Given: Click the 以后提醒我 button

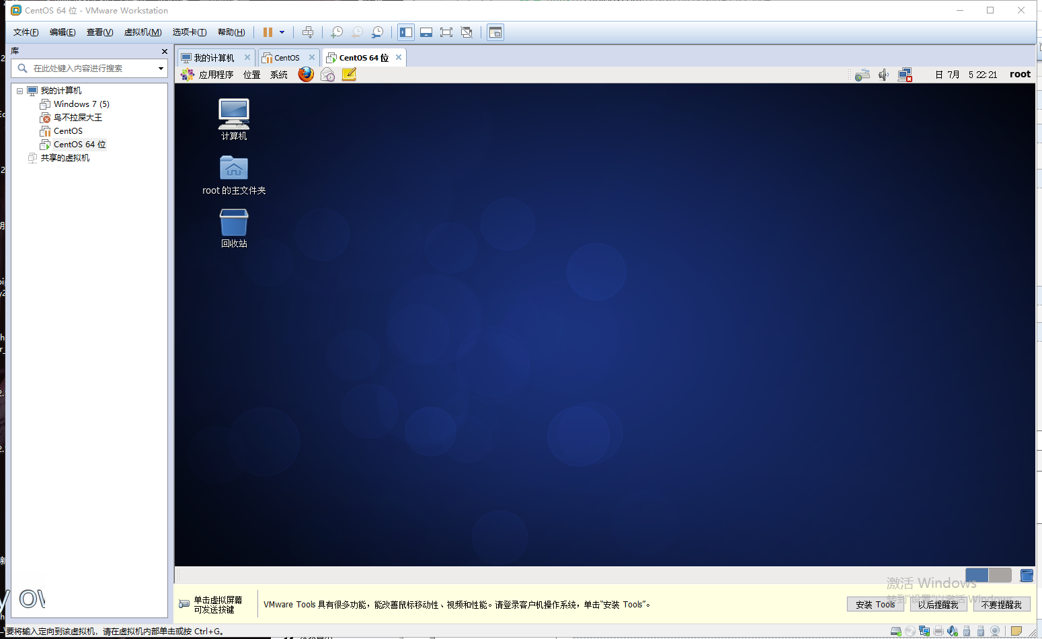Looking at the screenshot, I should [x=938, y=605].
